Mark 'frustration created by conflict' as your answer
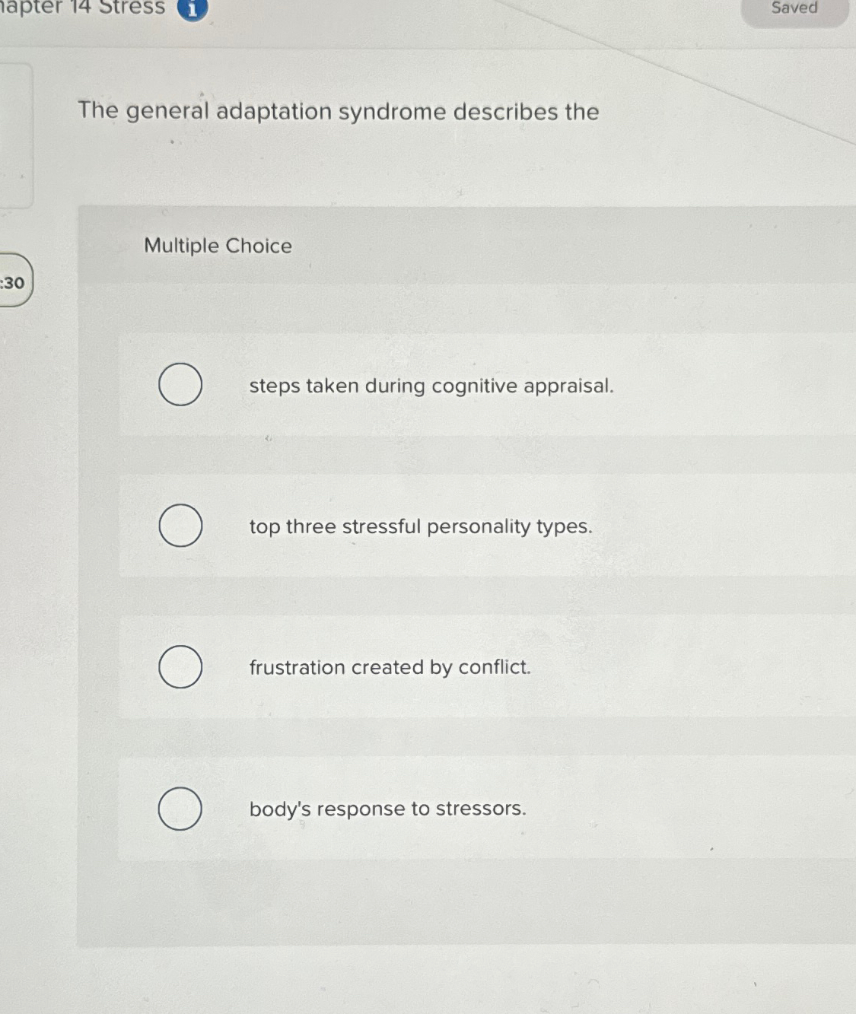The width and height of the screenshot is (856, 1014). pos(180,666)
